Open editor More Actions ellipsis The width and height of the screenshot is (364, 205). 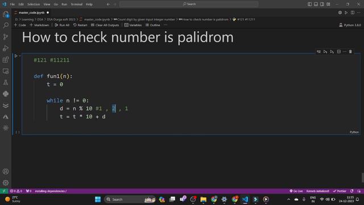point(359,13)
